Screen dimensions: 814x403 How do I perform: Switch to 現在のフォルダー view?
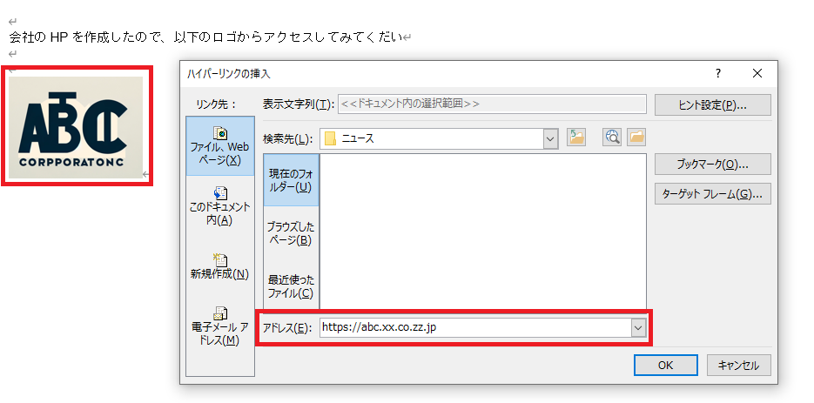292,180
